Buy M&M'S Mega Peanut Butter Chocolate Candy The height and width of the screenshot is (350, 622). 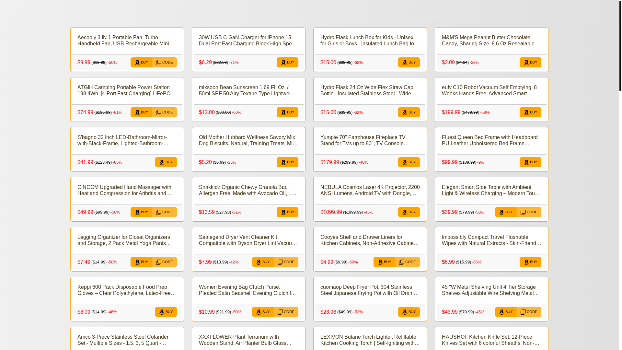[x=530, y=63]
